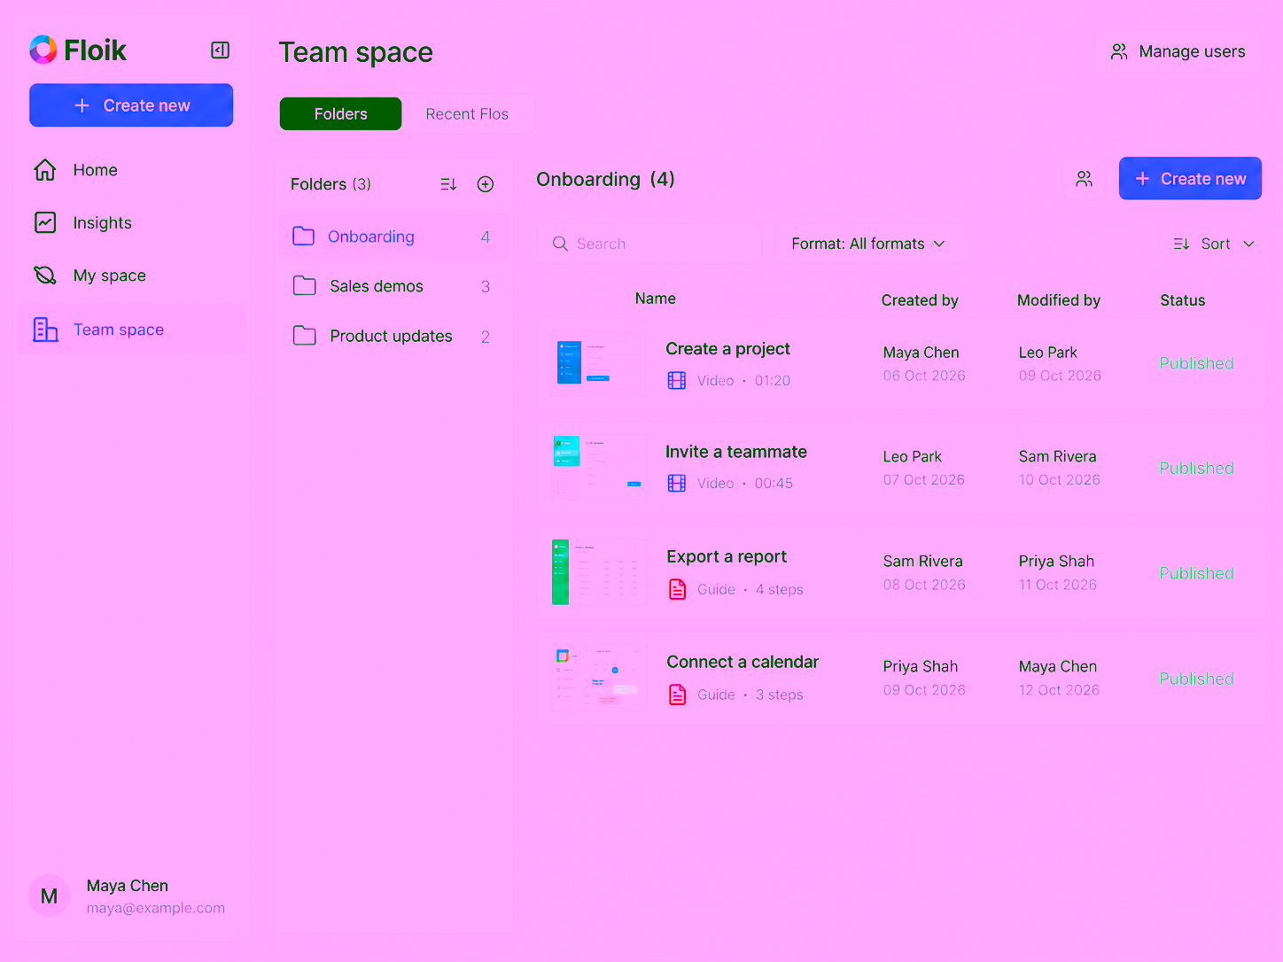Click the Floik logo icon

tap(43, 50)
